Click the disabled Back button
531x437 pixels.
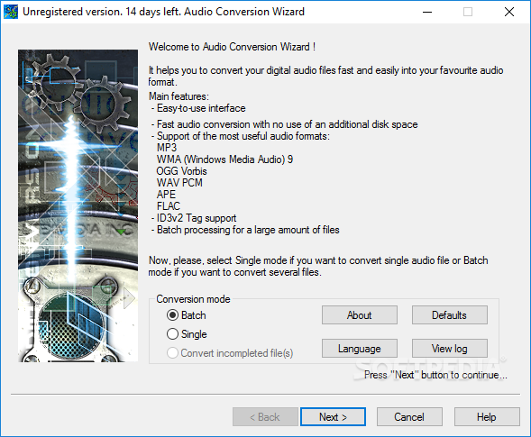[x=265, y=416]
